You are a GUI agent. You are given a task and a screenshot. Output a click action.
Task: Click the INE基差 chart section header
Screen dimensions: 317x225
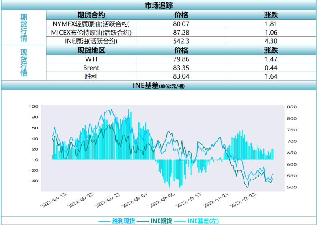pos(158,85)
